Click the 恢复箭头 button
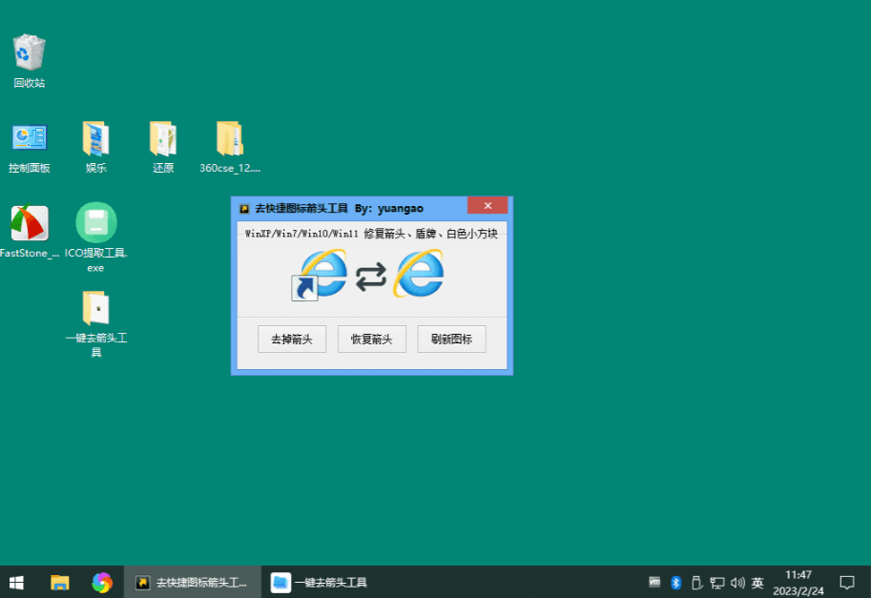 pyautogui.click(x=371, y=339)
